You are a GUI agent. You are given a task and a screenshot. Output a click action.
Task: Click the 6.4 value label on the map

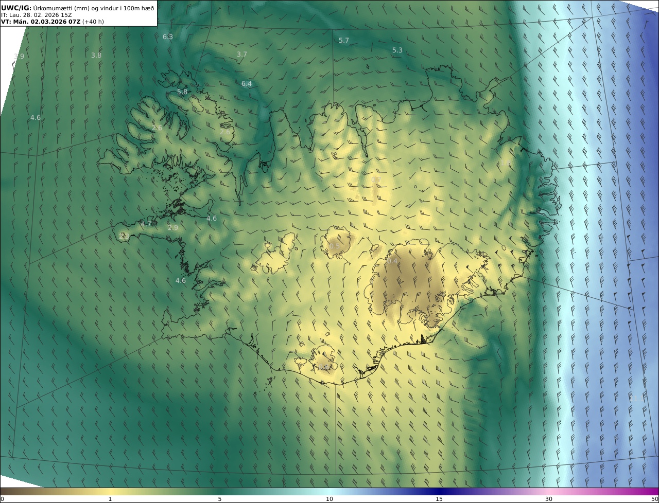point(247,83)
